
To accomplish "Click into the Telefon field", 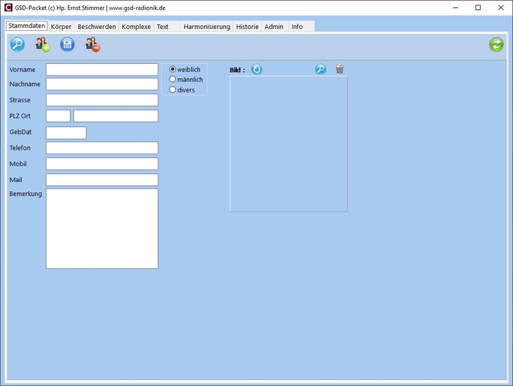I will click(x=102, y=148).
